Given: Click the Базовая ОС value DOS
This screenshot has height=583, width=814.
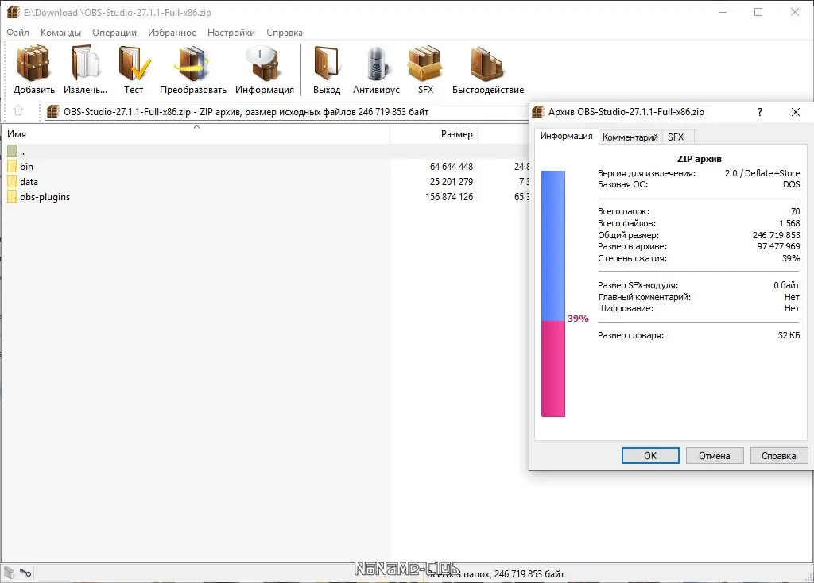Looking at the screenshot, I should click(791, 184).
